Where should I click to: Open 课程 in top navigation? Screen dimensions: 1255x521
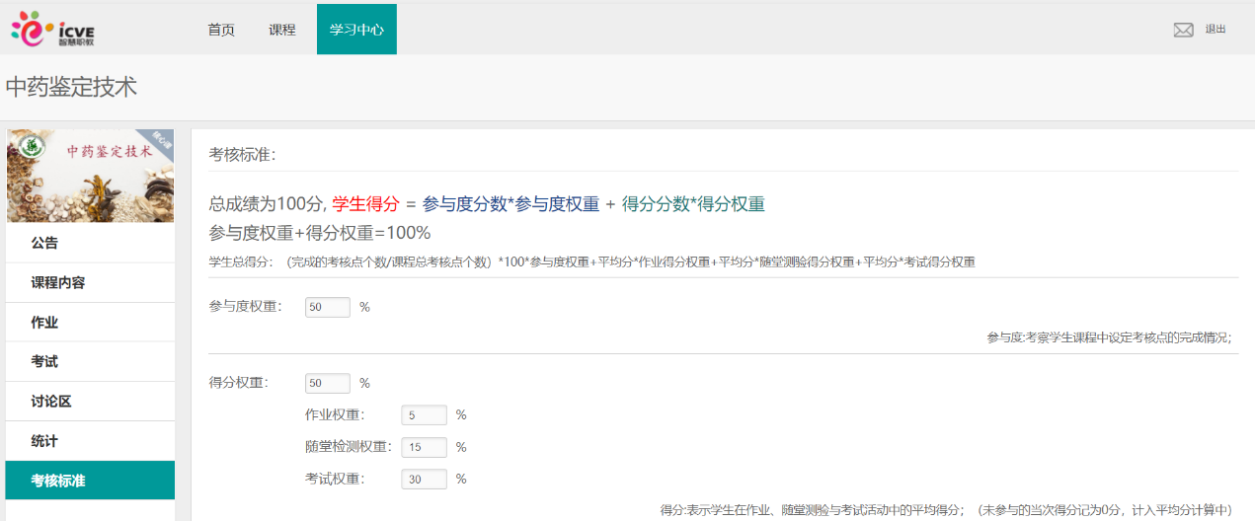click(281, 30)
